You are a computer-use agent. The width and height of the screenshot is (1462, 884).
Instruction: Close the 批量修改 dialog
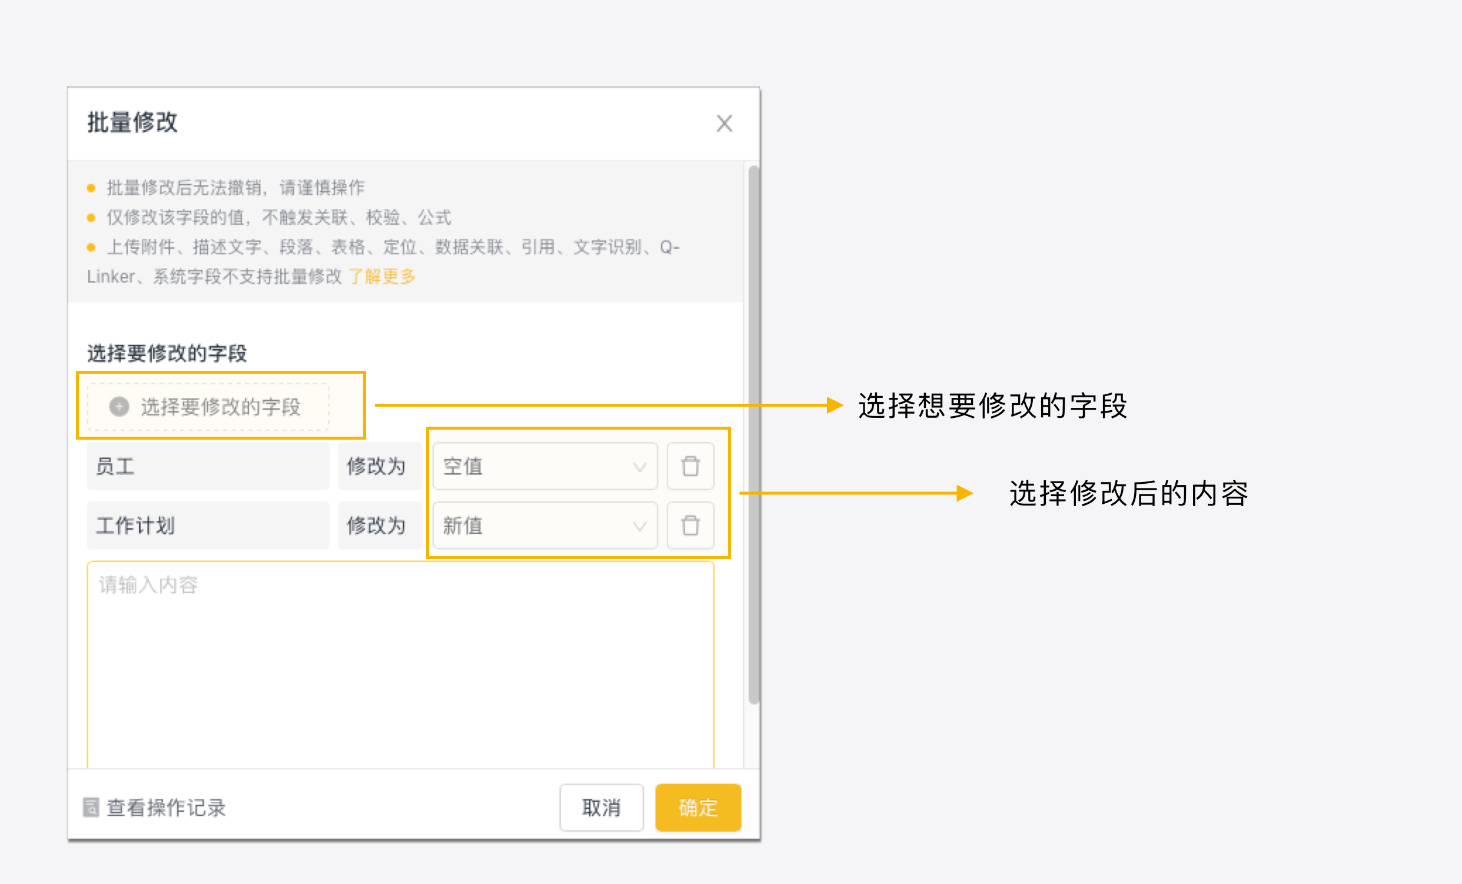[724, 124]
